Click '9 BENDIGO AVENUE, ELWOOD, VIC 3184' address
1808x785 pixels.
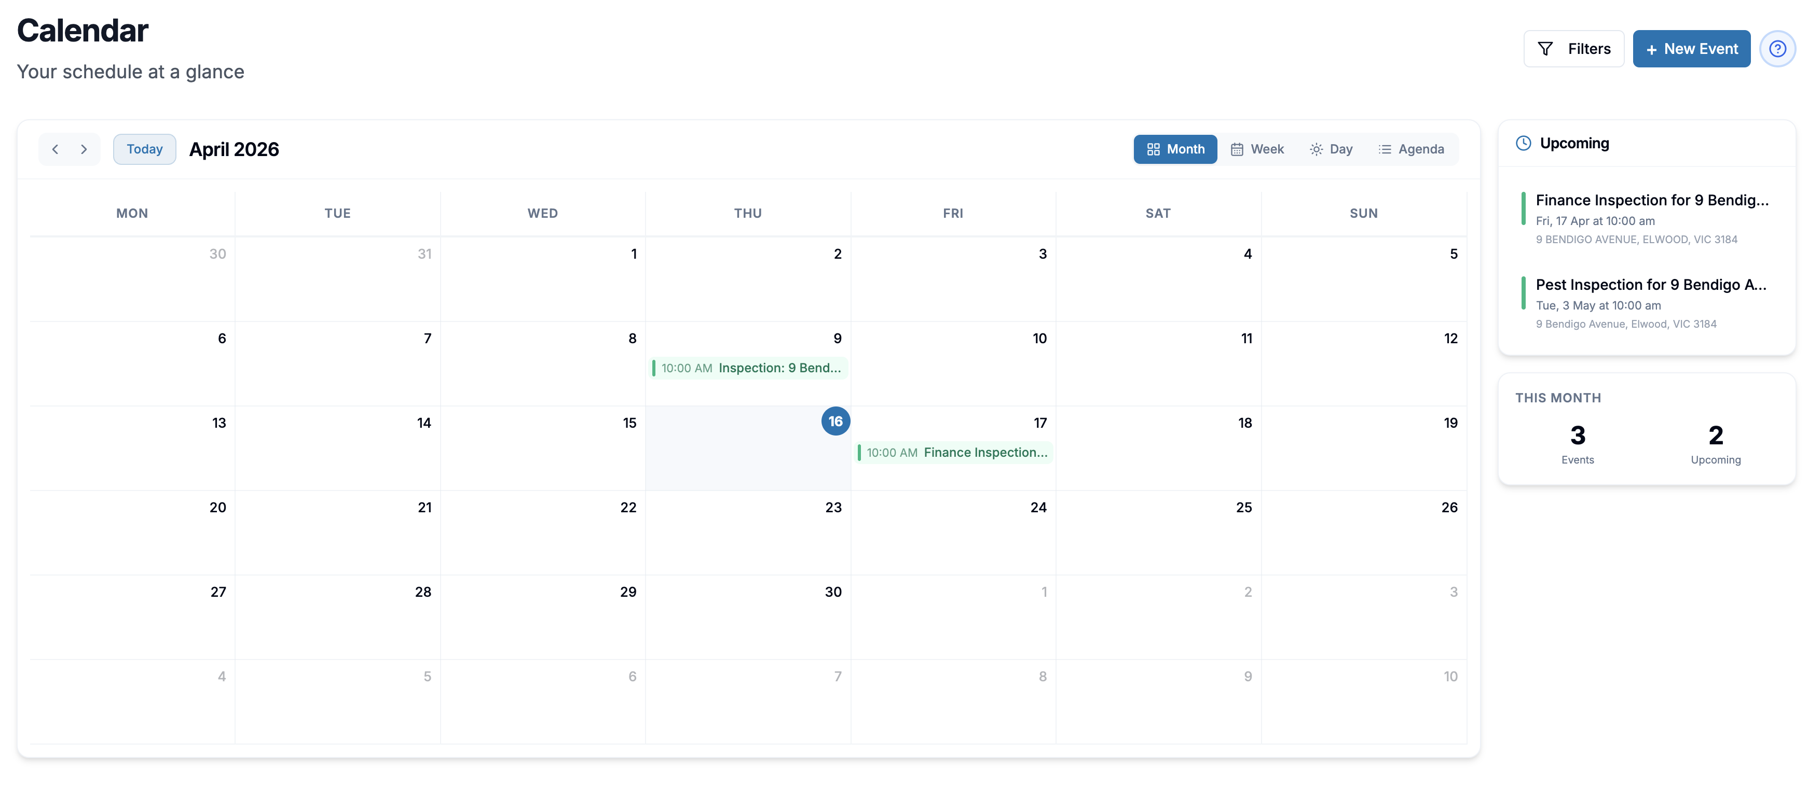pyautogui.click(x=1636, y=240)
